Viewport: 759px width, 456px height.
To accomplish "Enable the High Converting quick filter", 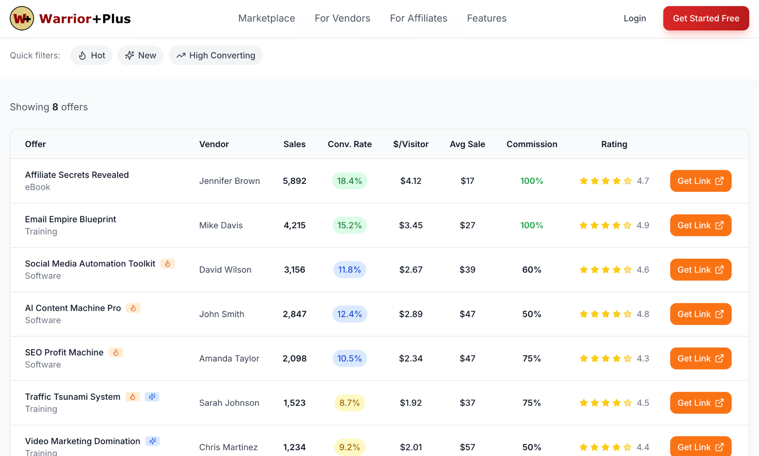I will [x=215, y=55].
